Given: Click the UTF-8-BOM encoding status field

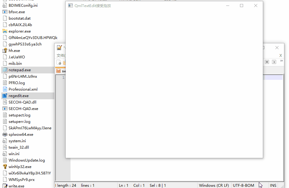Looking at the screenshot, I should (243, 185).
